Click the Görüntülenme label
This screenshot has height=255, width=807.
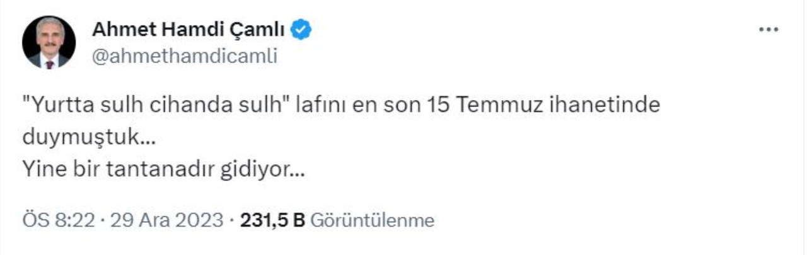pyautogui.click(x=373, y=221)
